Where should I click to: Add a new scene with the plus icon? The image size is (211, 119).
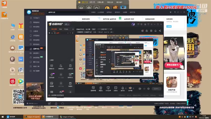(73, 29)
